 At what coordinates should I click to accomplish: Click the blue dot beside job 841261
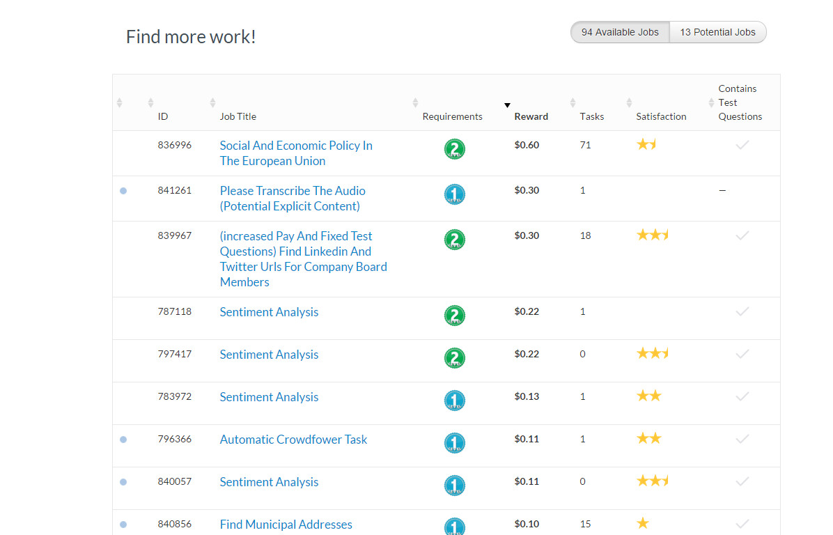click(x=123, y=191)
